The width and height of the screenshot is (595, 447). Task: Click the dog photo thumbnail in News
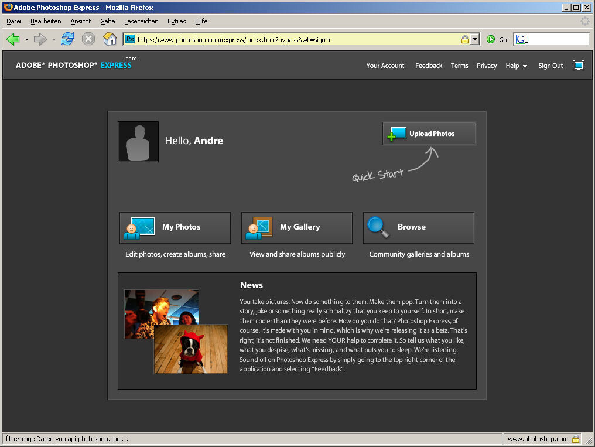click(x=192, y=349)
